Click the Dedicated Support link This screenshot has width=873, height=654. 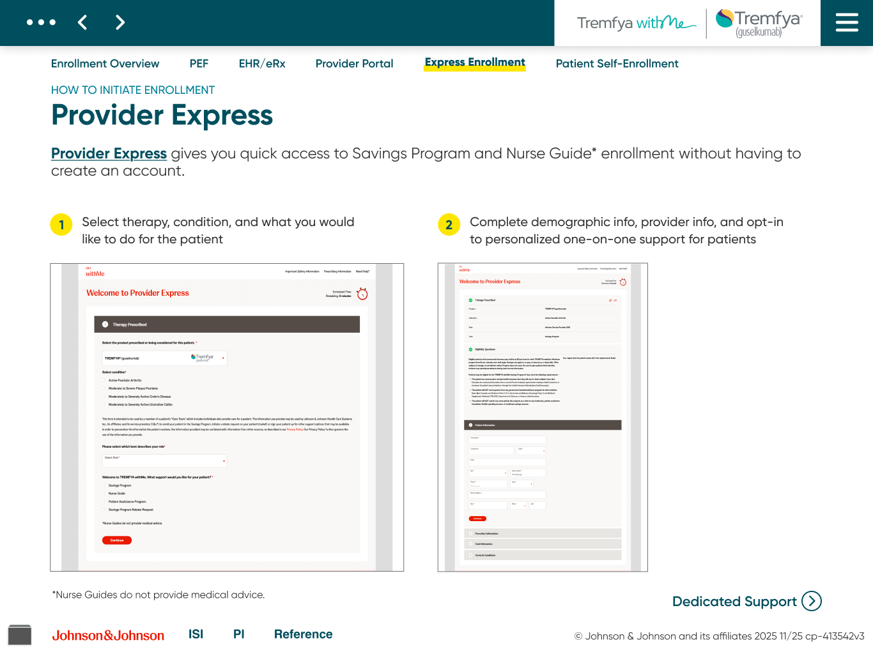coord(734,602)
